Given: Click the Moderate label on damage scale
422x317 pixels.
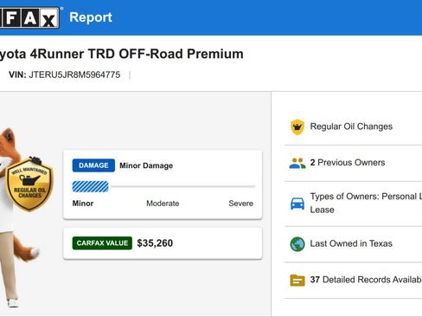Looking at the screenshot, I should click(x=163, y=204).
